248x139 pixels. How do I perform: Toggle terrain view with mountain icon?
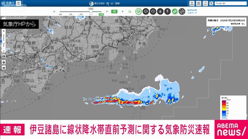(3, 68)
